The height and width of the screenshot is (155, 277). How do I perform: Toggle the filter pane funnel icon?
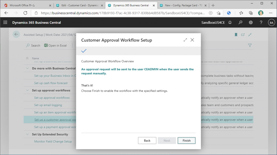(x=250, y=45)
